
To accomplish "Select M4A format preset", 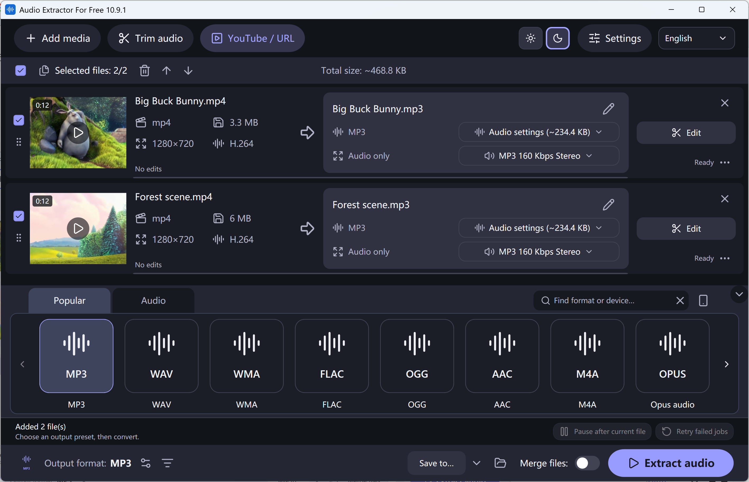I will 588,356.
